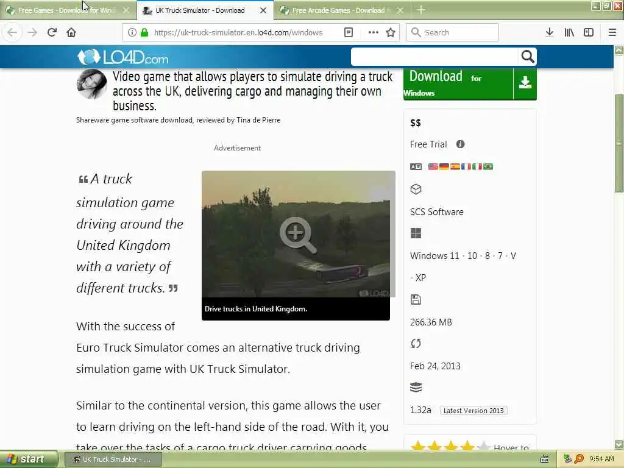Click the reviewer Tina de Pierre photo
Screen dimensions: 624x468
click(x=92, y=84)
